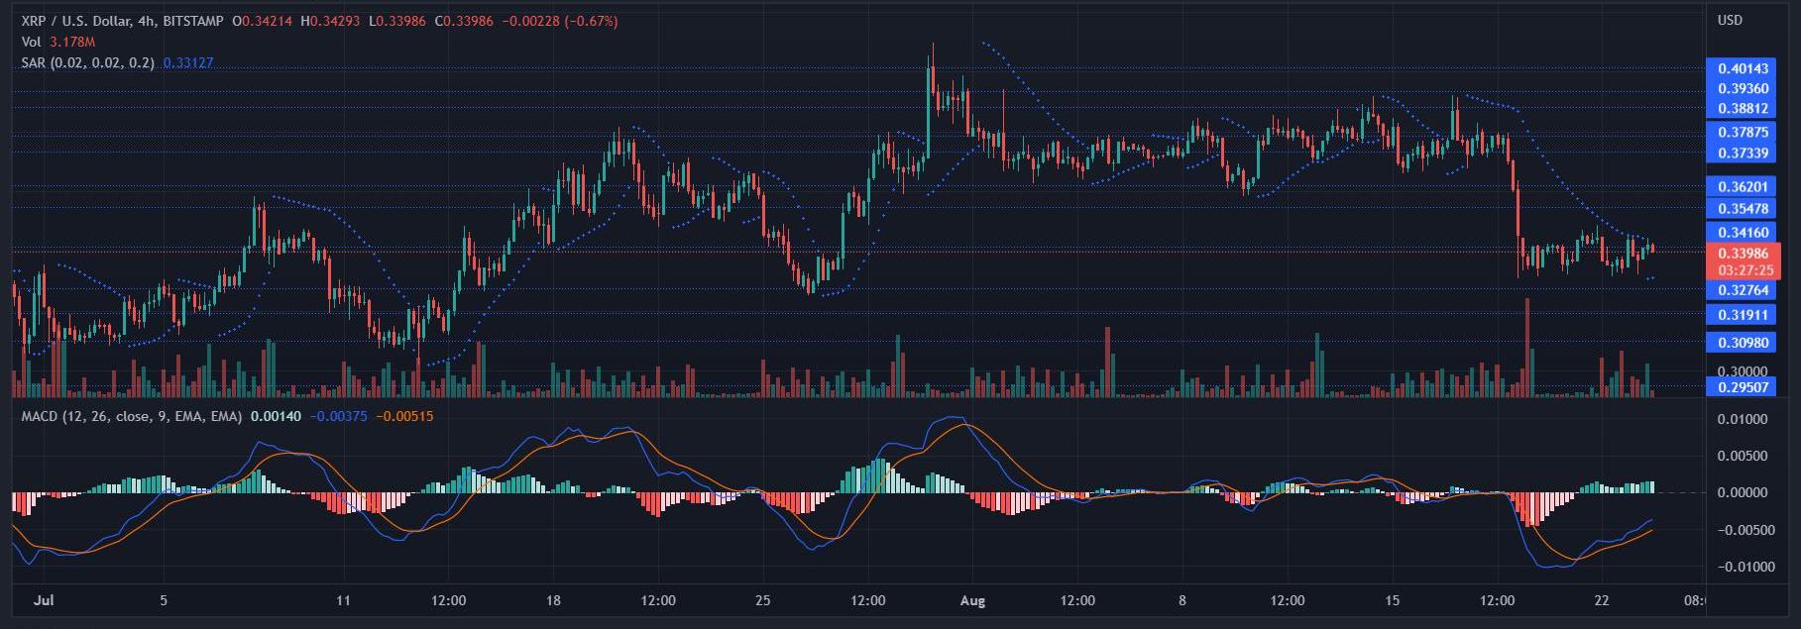This screenshot has width=1801, height=629.
Task: Select the blue MACD line value -0.00375
Action: pos(339,417)
